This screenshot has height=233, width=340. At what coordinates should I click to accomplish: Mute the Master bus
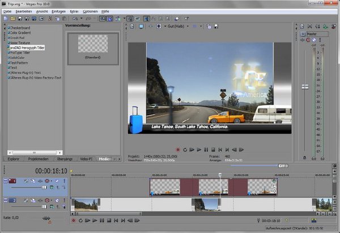314,40
